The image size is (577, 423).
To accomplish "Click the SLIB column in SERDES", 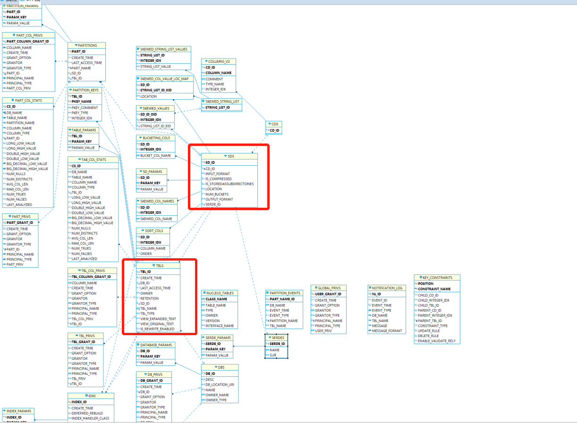I will pyautogui.click(x=273, y=355).
